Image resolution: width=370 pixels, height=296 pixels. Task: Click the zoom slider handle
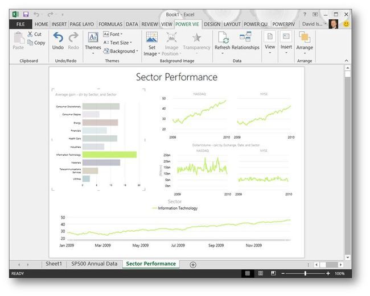click(305, 273)
